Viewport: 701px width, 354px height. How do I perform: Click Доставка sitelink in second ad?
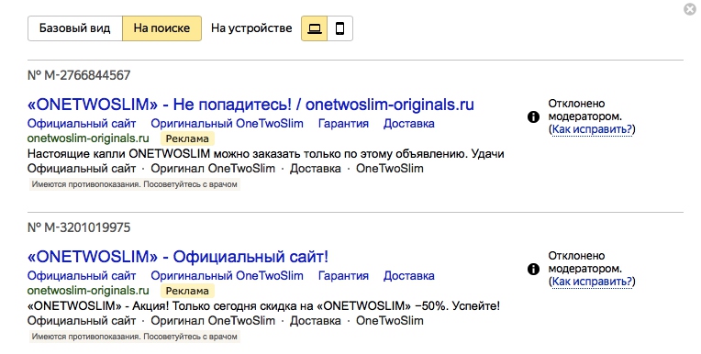pos(409,276)
